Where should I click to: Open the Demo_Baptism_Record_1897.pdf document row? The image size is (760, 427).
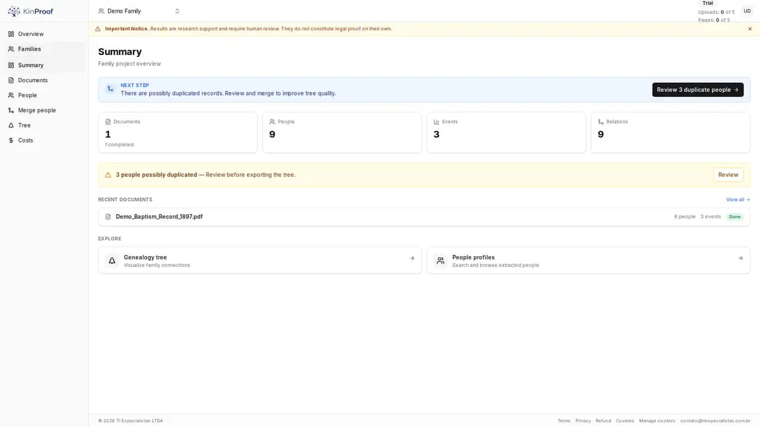coord(424,216)
